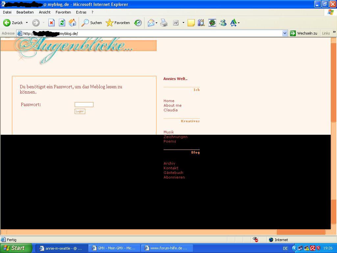337x253 pixels.
Task: Switch to the GMX taskbar window
Action: click(x=115, y=248)
